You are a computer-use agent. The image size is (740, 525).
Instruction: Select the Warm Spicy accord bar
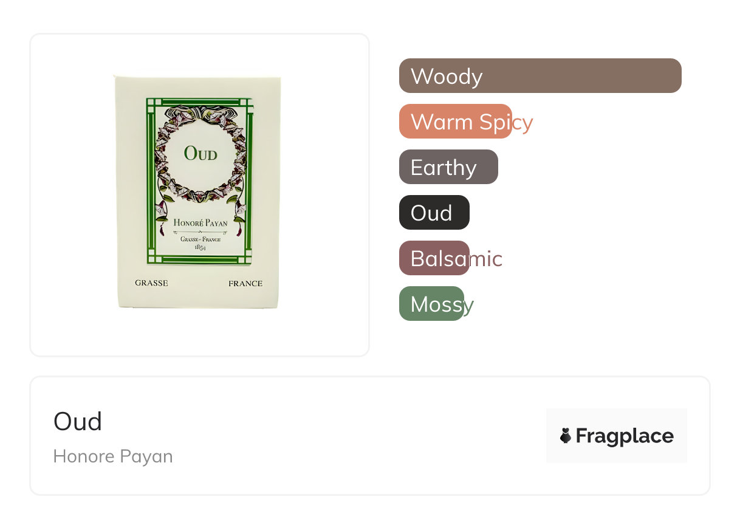(x=455, y=122)
